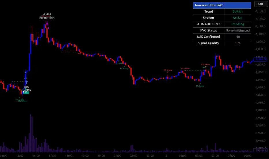Click the 03:00 time axis label

tap(215, 156)
